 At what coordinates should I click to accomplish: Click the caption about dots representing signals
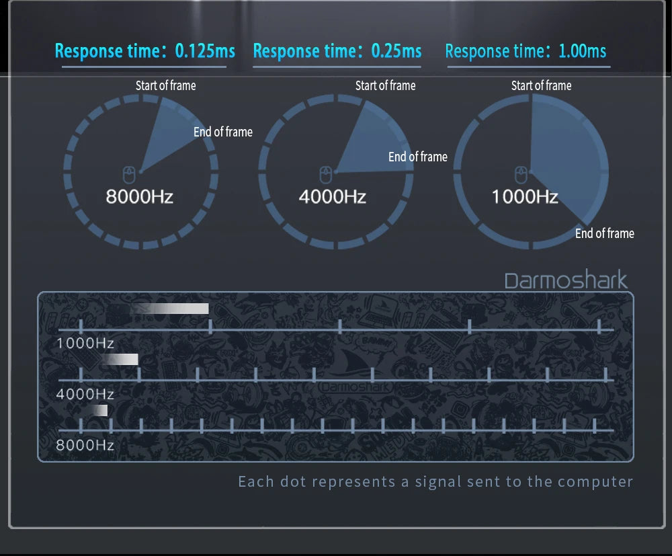pyautogui.click(x=435, y=482)
